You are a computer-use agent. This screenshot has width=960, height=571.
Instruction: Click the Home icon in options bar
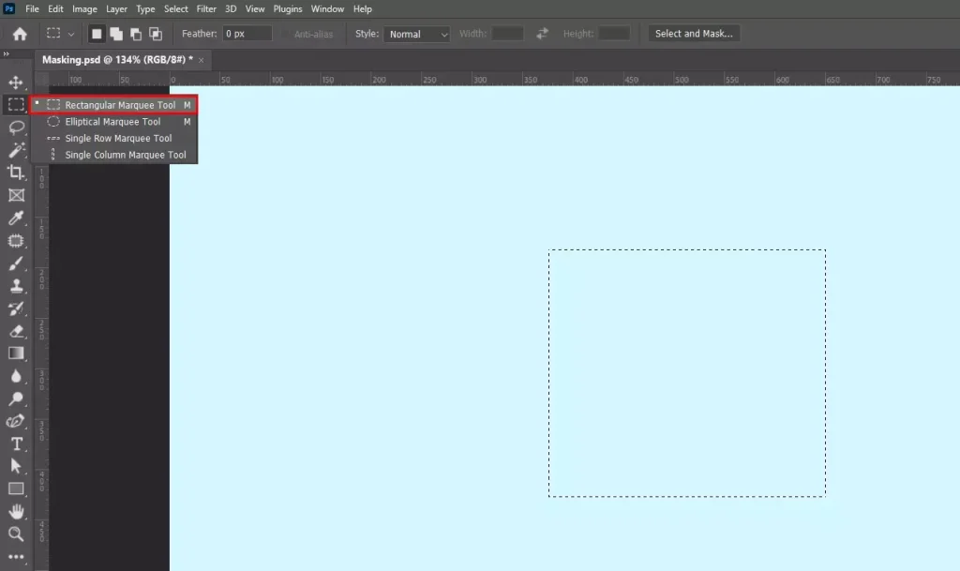click(20, 34)
